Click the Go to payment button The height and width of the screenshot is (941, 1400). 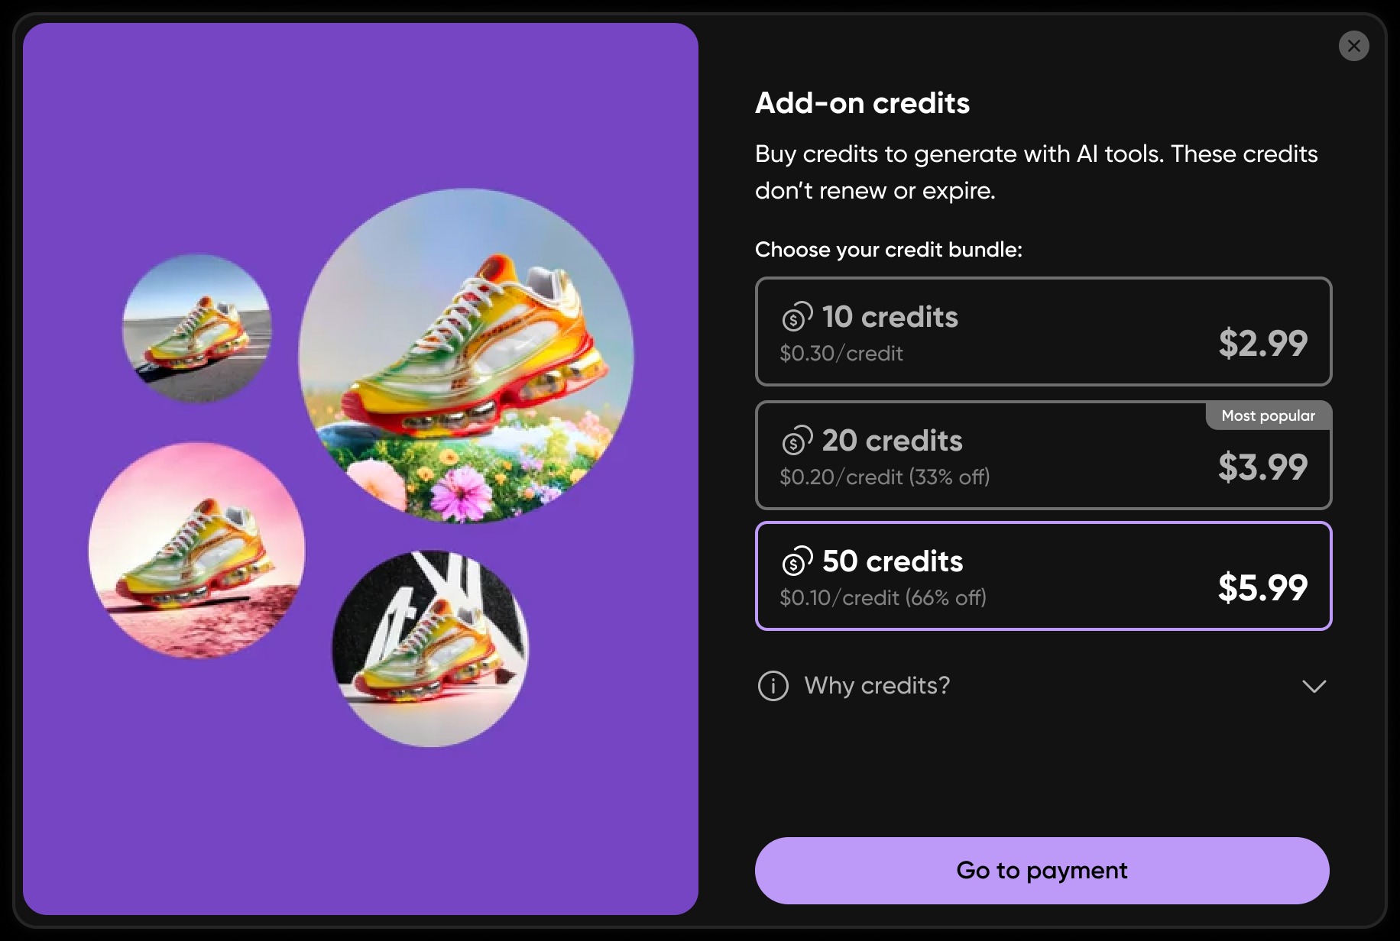(x=1042, y=871)
